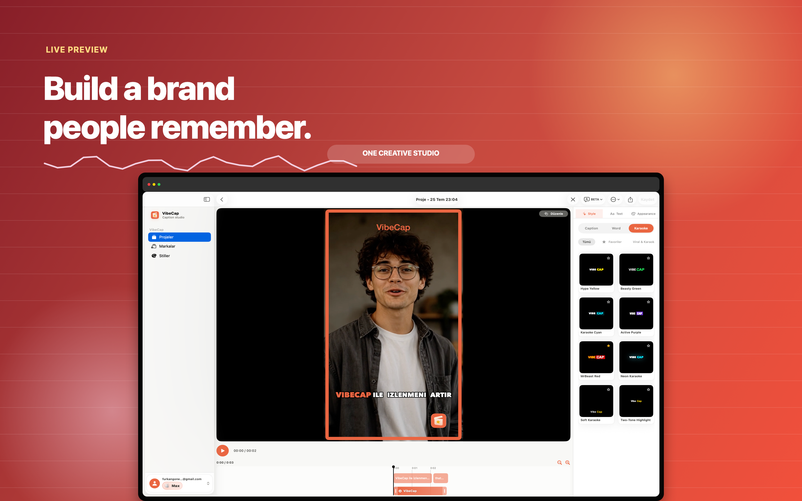This screenshot has height=501, width=802.
Task: Click the Max plan badge
Action: [x=172, y=486]
